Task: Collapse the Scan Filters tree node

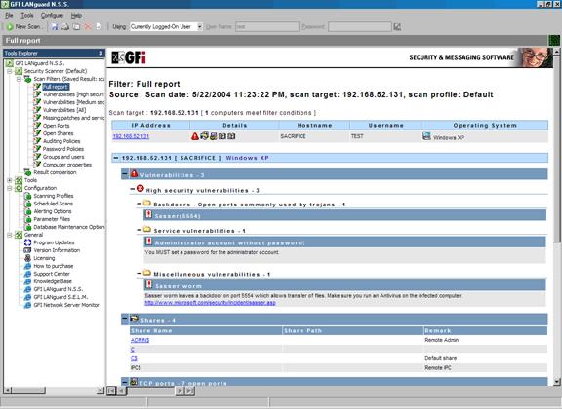Action: 19,79
